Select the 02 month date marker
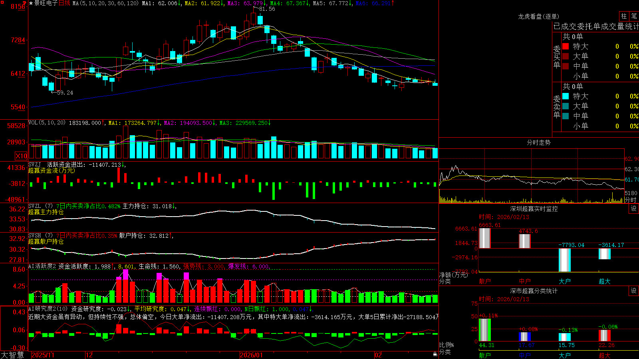Viewport: 639px width, 359px height. 378,355
